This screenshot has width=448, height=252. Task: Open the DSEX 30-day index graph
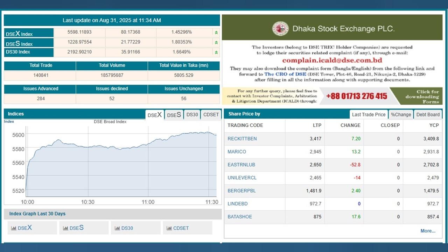click(x=32, y=228)
